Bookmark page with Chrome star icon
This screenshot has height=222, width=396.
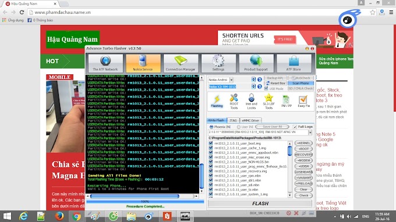pyautogui.click(x=373, y=12)
